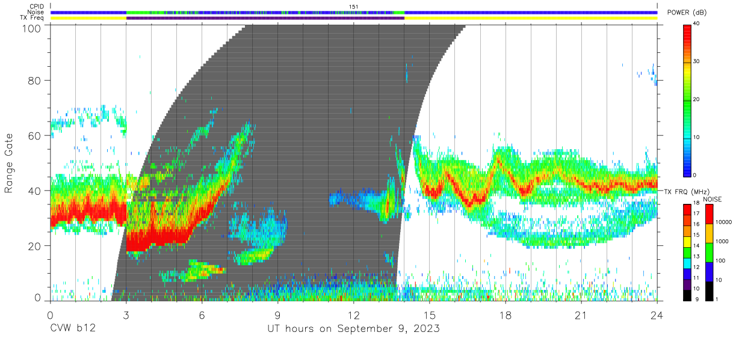
Task: Click the UT hour axis tick 3
Action: (x=126, y=315)
